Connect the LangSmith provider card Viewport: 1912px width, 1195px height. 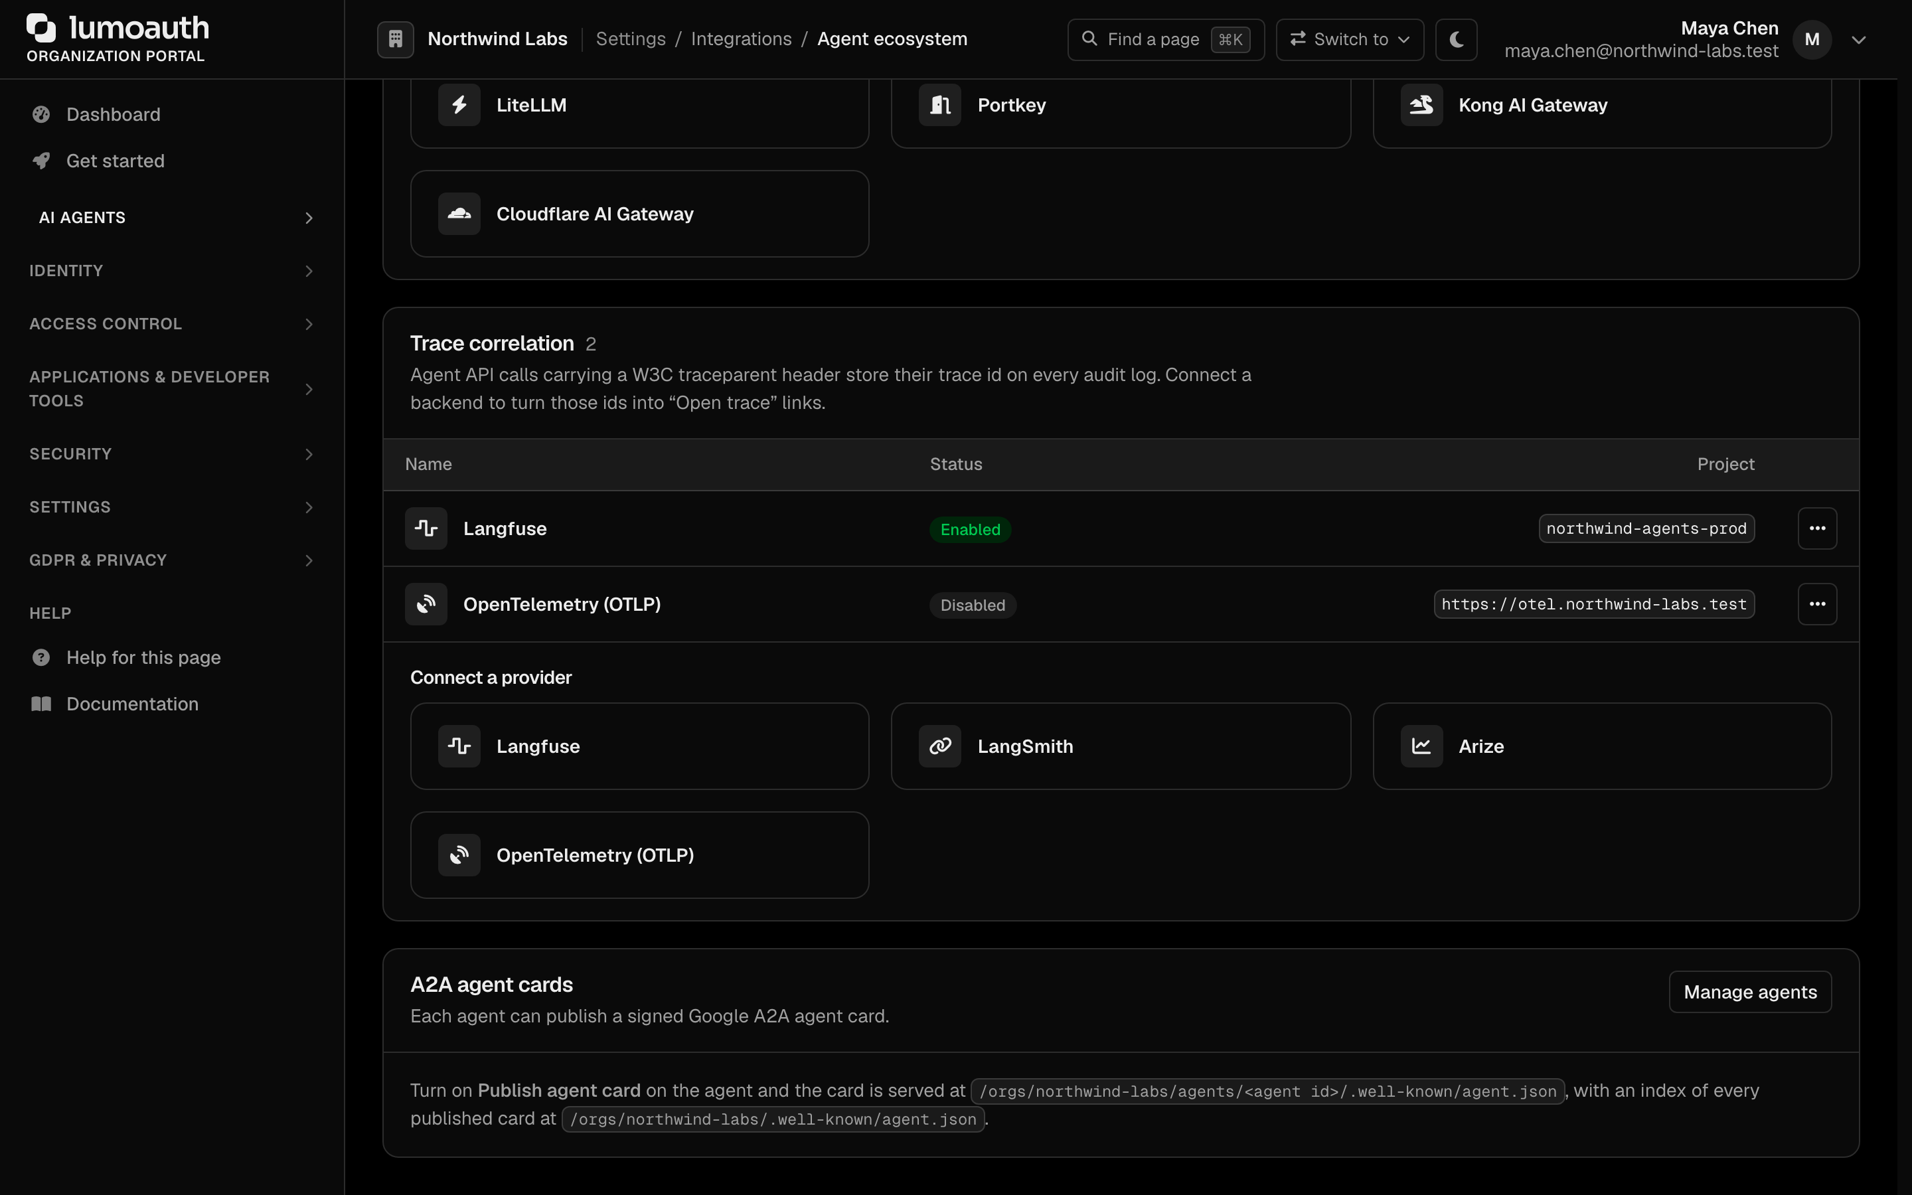[1121, 746]
